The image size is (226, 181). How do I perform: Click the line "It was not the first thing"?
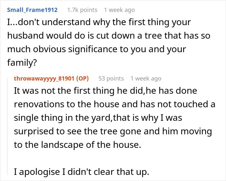[105, 91]
